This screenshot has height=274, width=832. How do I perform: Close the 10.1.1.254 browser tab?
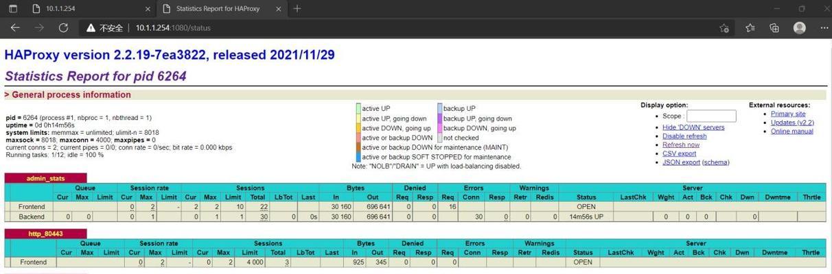point(148,9)
